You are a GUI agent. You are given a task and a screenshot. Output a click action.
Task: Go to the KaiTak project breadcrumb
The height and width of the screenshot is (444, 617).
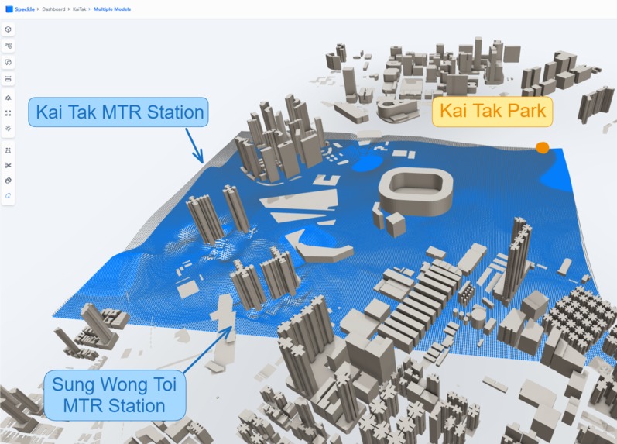click(79, 9)
